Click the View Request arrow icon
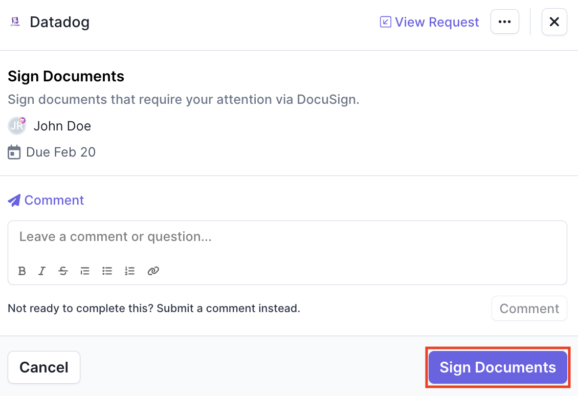 pyautogui.click(x=385, y=22)
